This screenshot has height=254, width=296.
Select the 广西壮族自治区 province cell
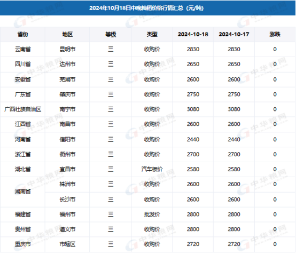[22, 109]
